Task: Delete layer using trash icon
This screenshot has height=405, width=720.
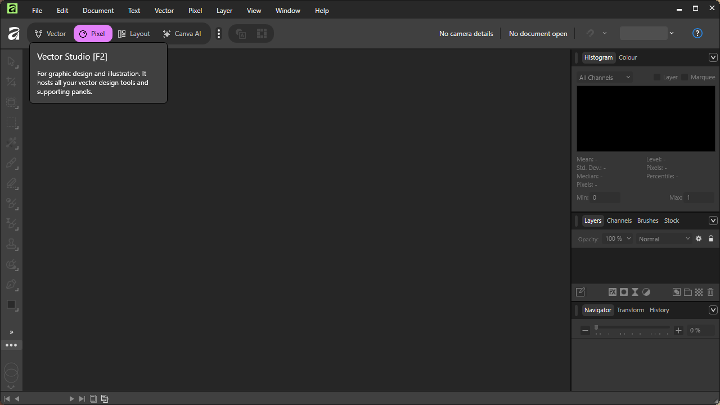Action: pos(710,292)
